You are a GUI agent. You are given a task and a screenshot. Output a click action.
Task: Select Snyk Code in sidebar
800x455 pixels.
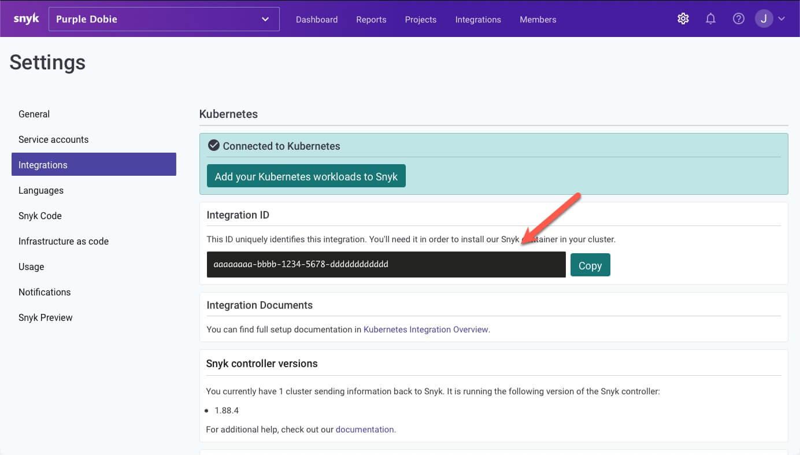[x=94, y=216]
